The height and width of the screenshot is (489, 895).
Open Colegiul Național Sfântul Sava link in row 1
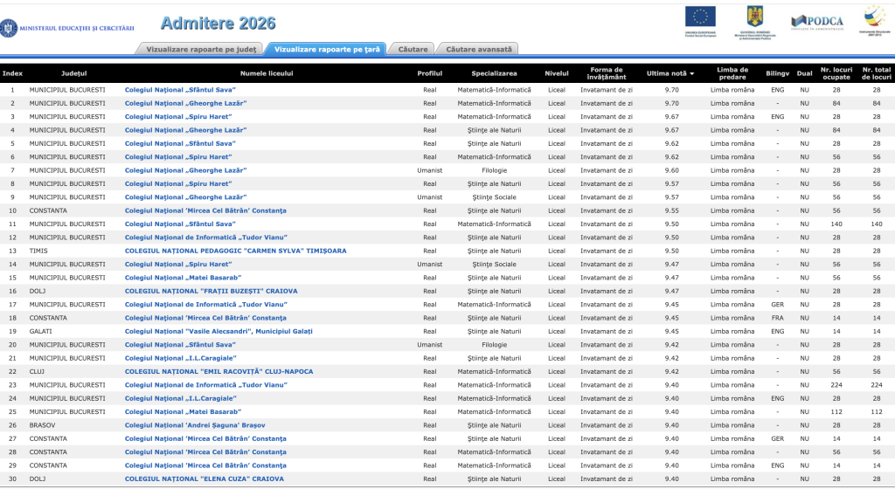pyautogui.click(x=180, y=90)
